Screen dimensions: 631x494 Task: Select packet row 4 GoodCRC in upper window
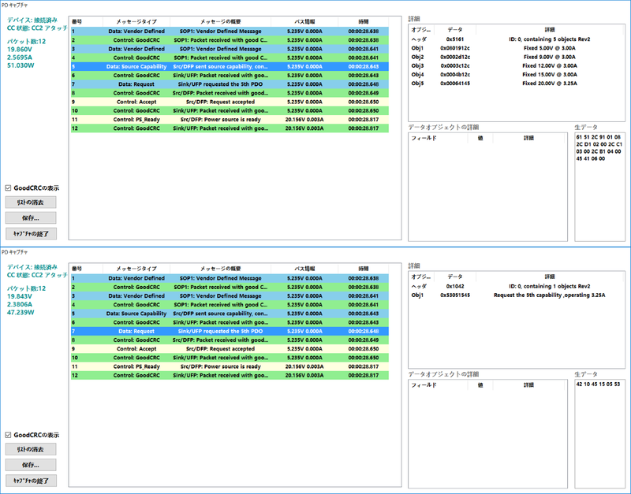coord(230,58)
